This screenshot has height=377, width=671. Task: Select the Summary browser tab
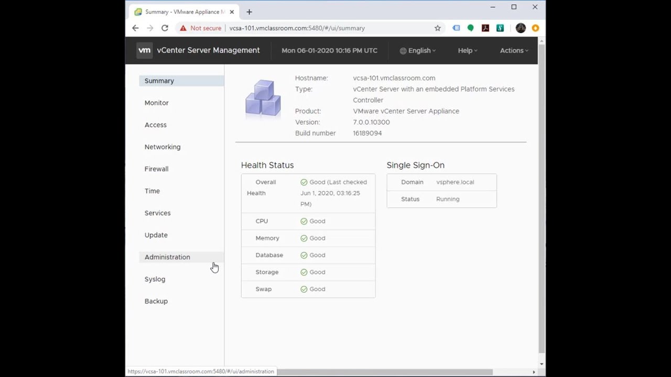[183, 12]
